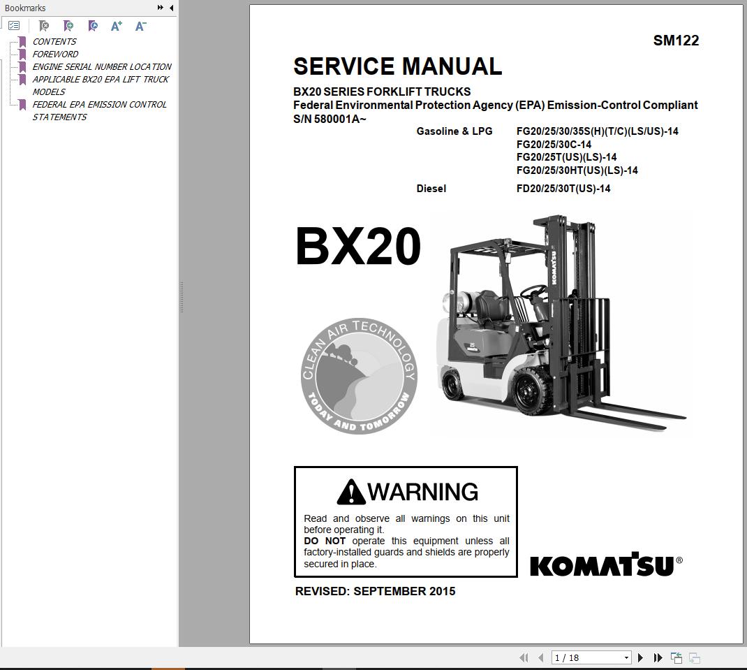
Task: Decrease bookmark text size with A-
Action: pyautogui.click(x=140, y=26)
